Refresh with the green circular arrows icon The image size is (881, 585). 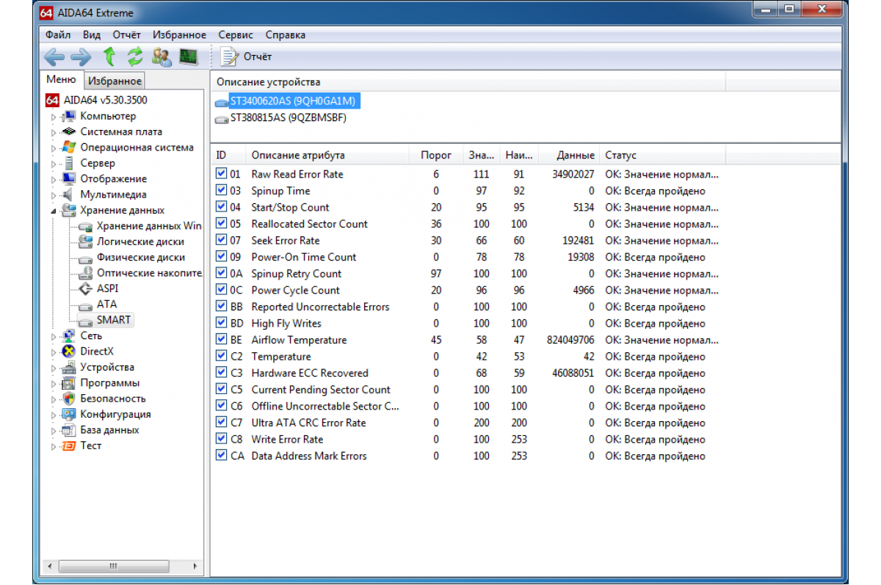[x=135, y=57]
